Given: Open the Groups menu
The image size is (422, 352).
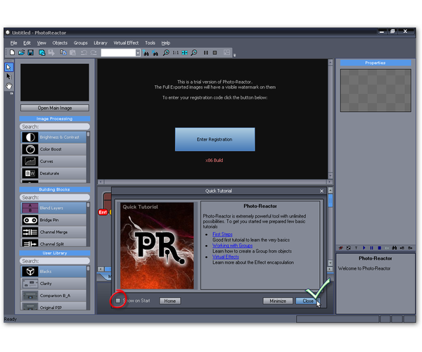Looking at the screenshot, I should click(x=80, y=43).
